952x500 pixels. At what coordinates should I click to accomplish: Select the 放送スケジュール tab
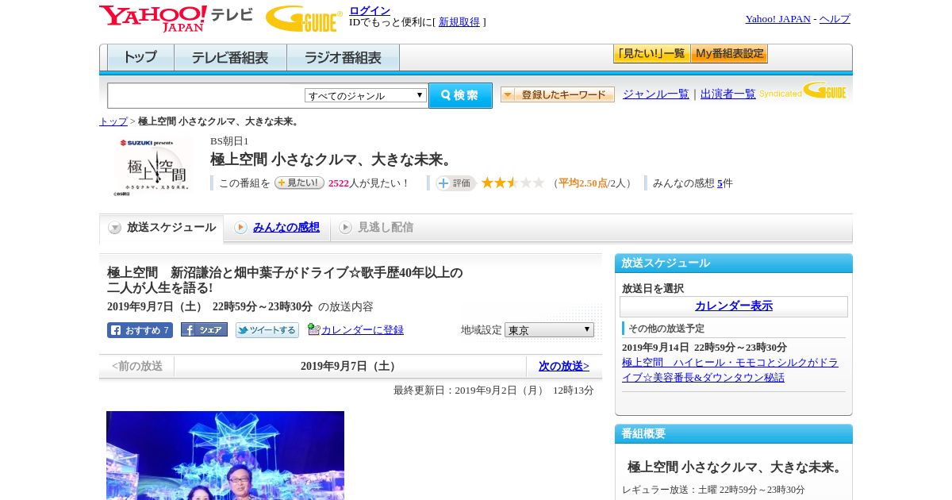[162, 228]
